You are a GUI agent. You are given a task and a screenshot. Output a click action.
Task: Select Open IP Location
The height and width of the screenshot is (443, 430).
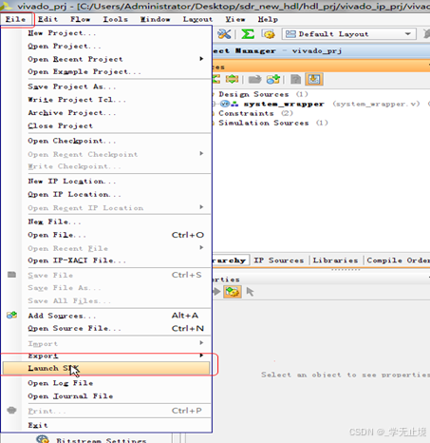tap(106, 194)
